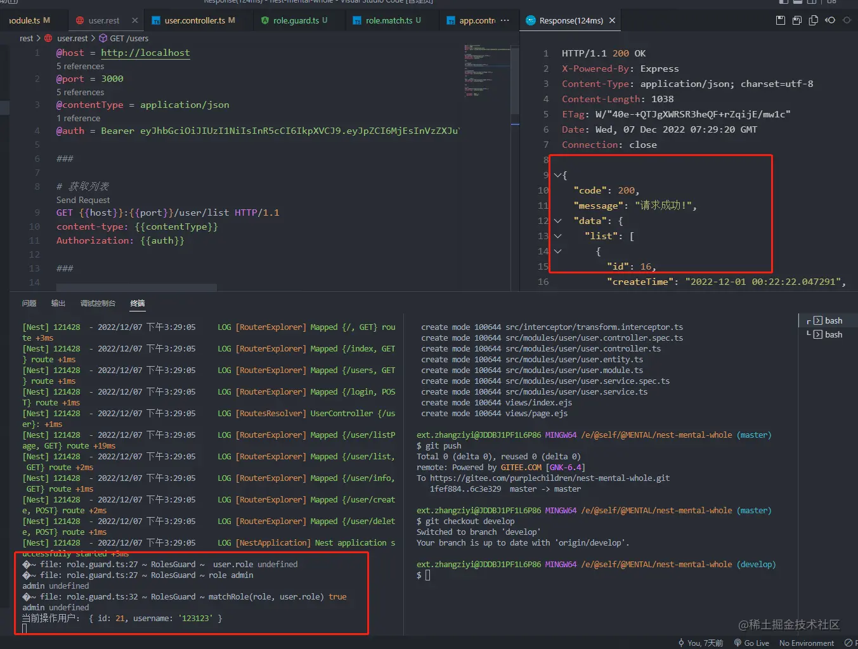The height and width of the screenshot is (649, 858).
Task: Click the 'content-type: {{contentType}}' header line
Action: tap(137, 226)
